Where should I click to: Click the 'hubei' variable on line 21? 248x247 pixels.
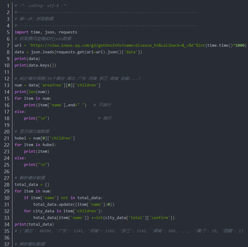[x=20, y=138]
